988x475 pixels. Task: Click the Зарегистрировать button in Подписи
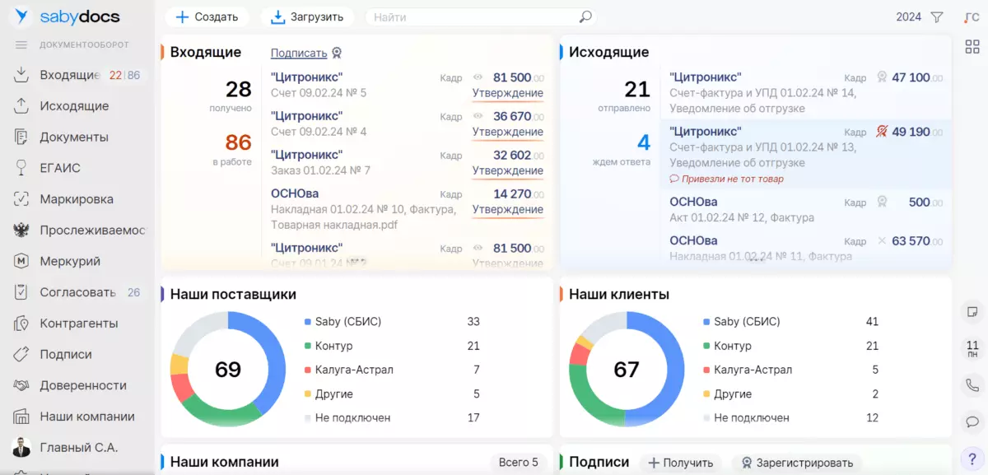point(796,463)
